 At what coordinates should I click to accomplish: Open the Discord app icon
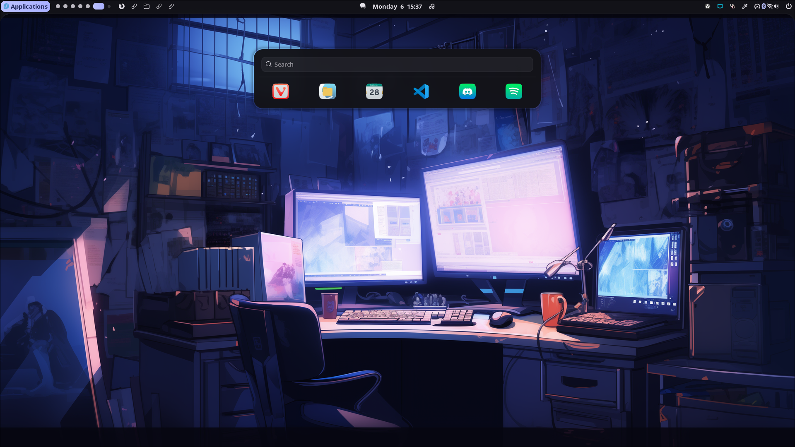[467, 91]
